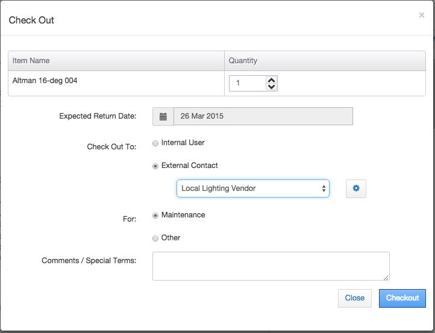The image size is (435, 333).
Task: Click the Close button
Action: point(354,298)
